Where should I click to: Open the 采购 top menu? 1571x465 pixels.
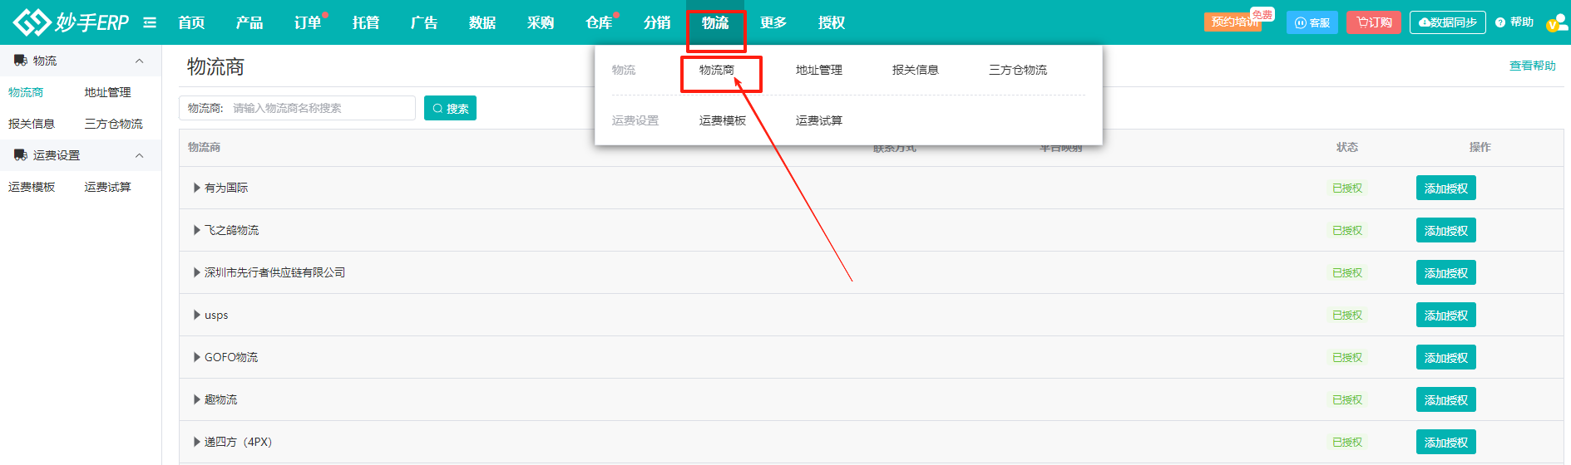[541, 22]
